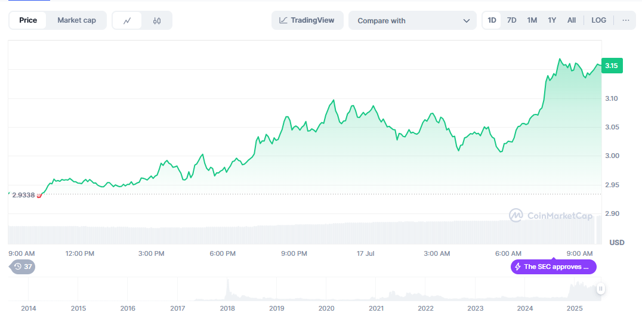
Task: Click the 3.00 price axis label
Action: (x=612, y=156)
